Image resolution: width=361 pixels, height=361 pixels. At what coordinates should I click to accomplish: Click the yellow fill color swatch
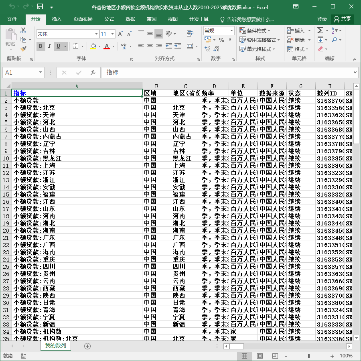[93, 46]
